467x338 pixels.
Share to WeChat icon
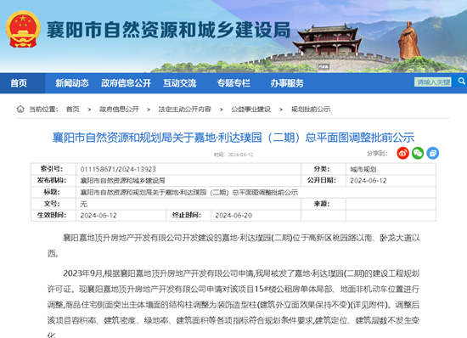pos(418,153)
